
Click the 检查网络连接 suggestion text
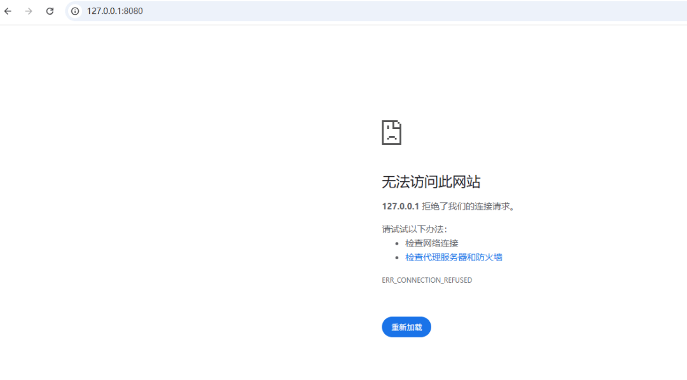[x=431, y=243]
